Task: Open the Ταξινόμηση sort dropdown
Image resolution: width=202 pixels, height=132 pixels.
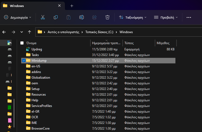Action: coord(133,17)
